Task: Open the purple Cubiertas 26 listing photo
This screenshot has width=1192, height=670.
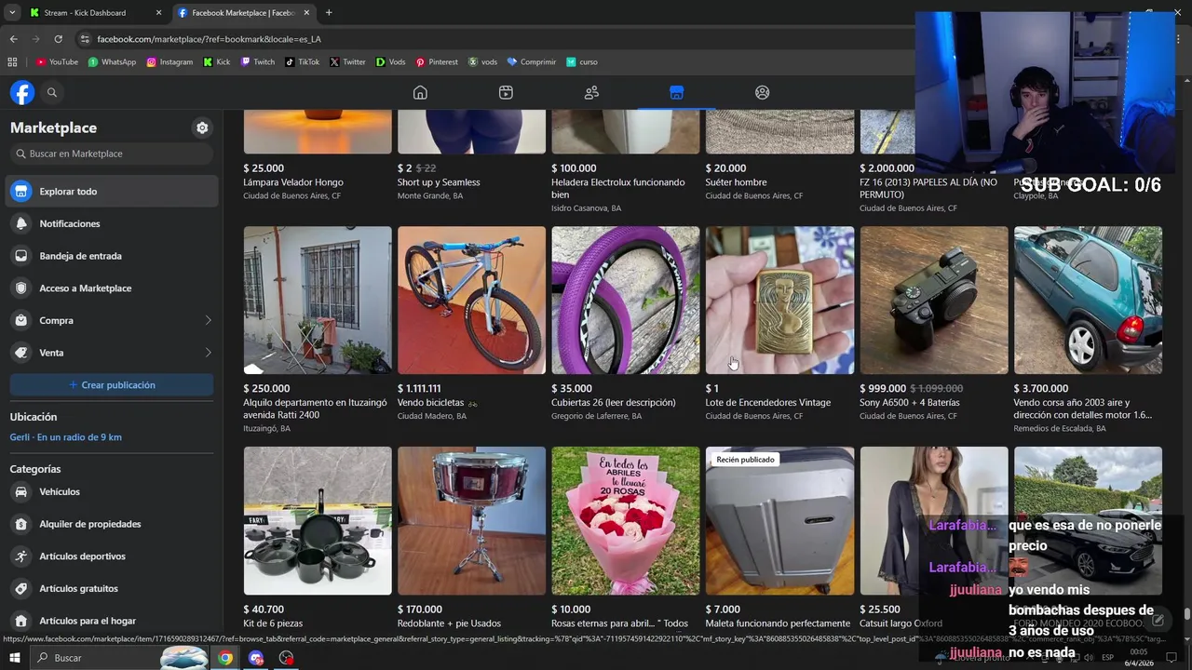Action: (x=626, y=300)
